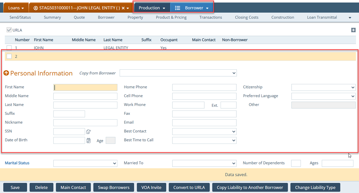
Task: Click the plus icon to add borrower
Action: click(x=353, y=30)
